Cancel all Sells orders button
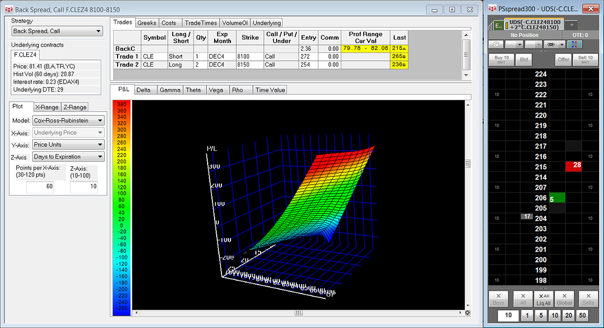Image resolution: width=604 pixels, height=328 pixels. 588,299
